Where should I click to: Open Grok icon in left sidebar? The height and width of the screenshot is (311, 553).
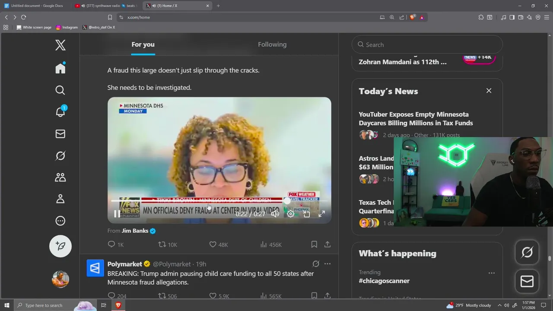click(x=60, y=155)
